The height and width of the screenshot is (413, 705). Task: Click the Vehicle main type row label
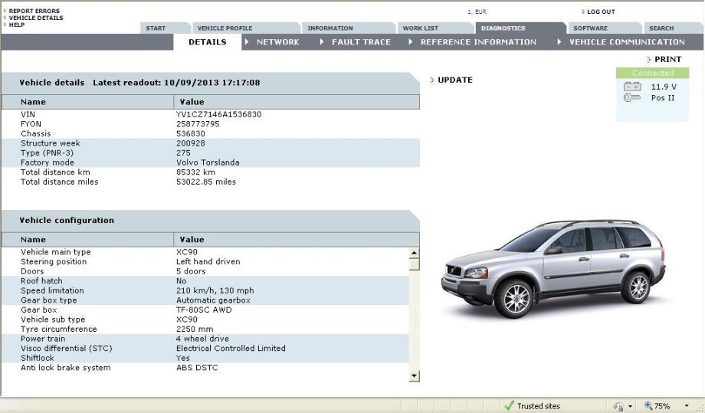[x=56, y=251]
